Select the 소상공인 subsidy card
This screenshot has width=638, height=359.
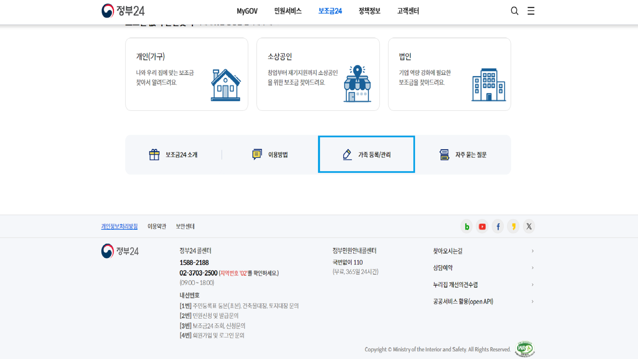tap(318, 74)
